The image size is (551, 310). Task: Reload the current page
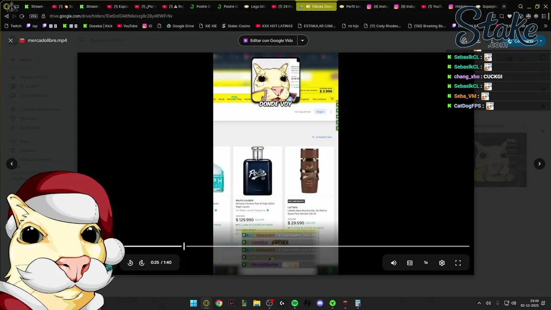[22, 16]
